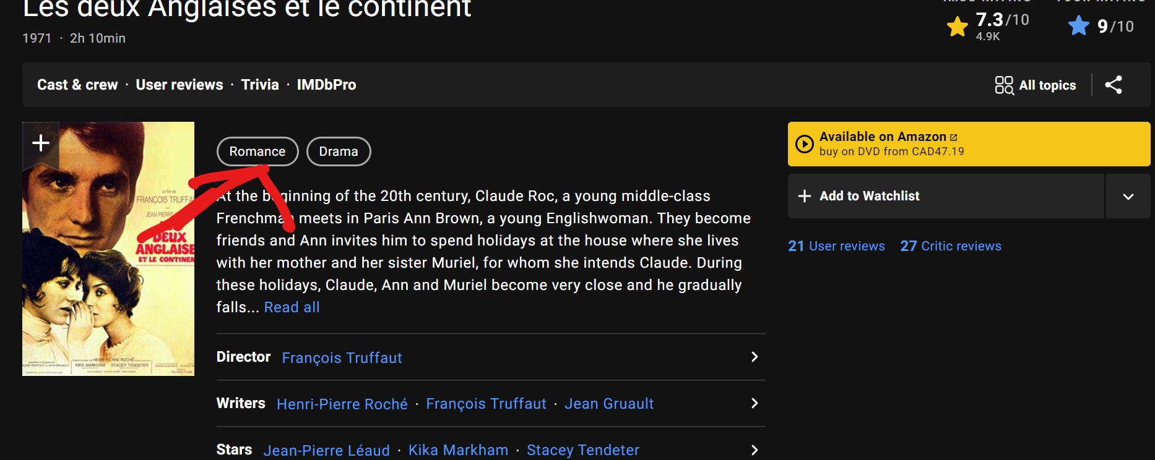This screenshot has width=1155, height=460.
Task: Expand the Writers row chevron
Action: 754,403
